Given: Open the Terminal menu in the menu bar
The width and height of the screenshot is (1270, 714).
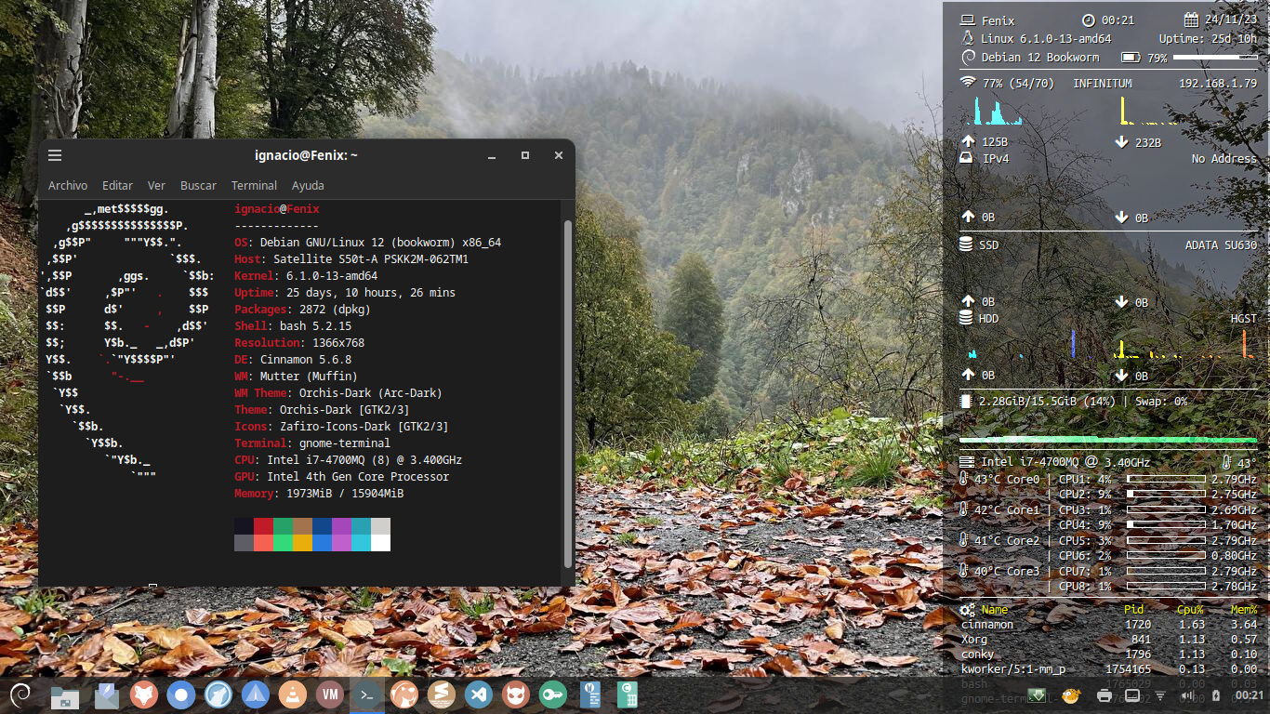Looking at the screenshot, I should pyautogui.click(x=254, y=185).
